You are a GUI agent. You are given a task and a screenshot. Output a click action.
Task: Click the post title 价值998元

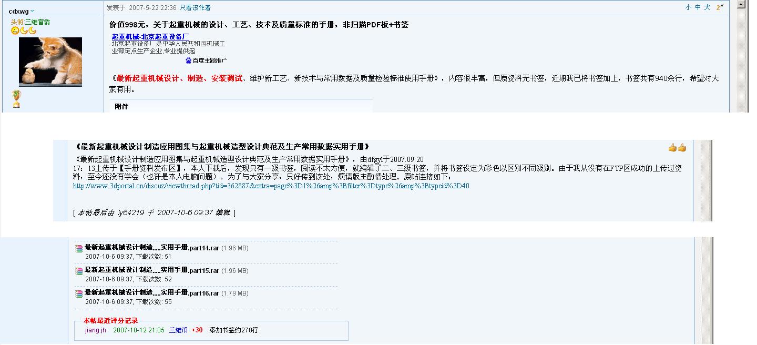coord(259,25)
